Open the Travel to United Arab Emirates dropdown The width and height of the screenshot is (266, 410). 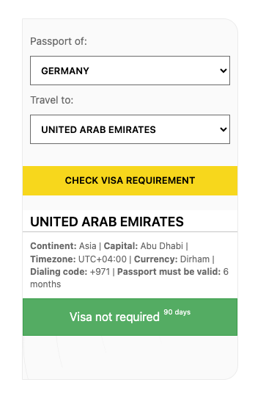[x=130, y=129]
